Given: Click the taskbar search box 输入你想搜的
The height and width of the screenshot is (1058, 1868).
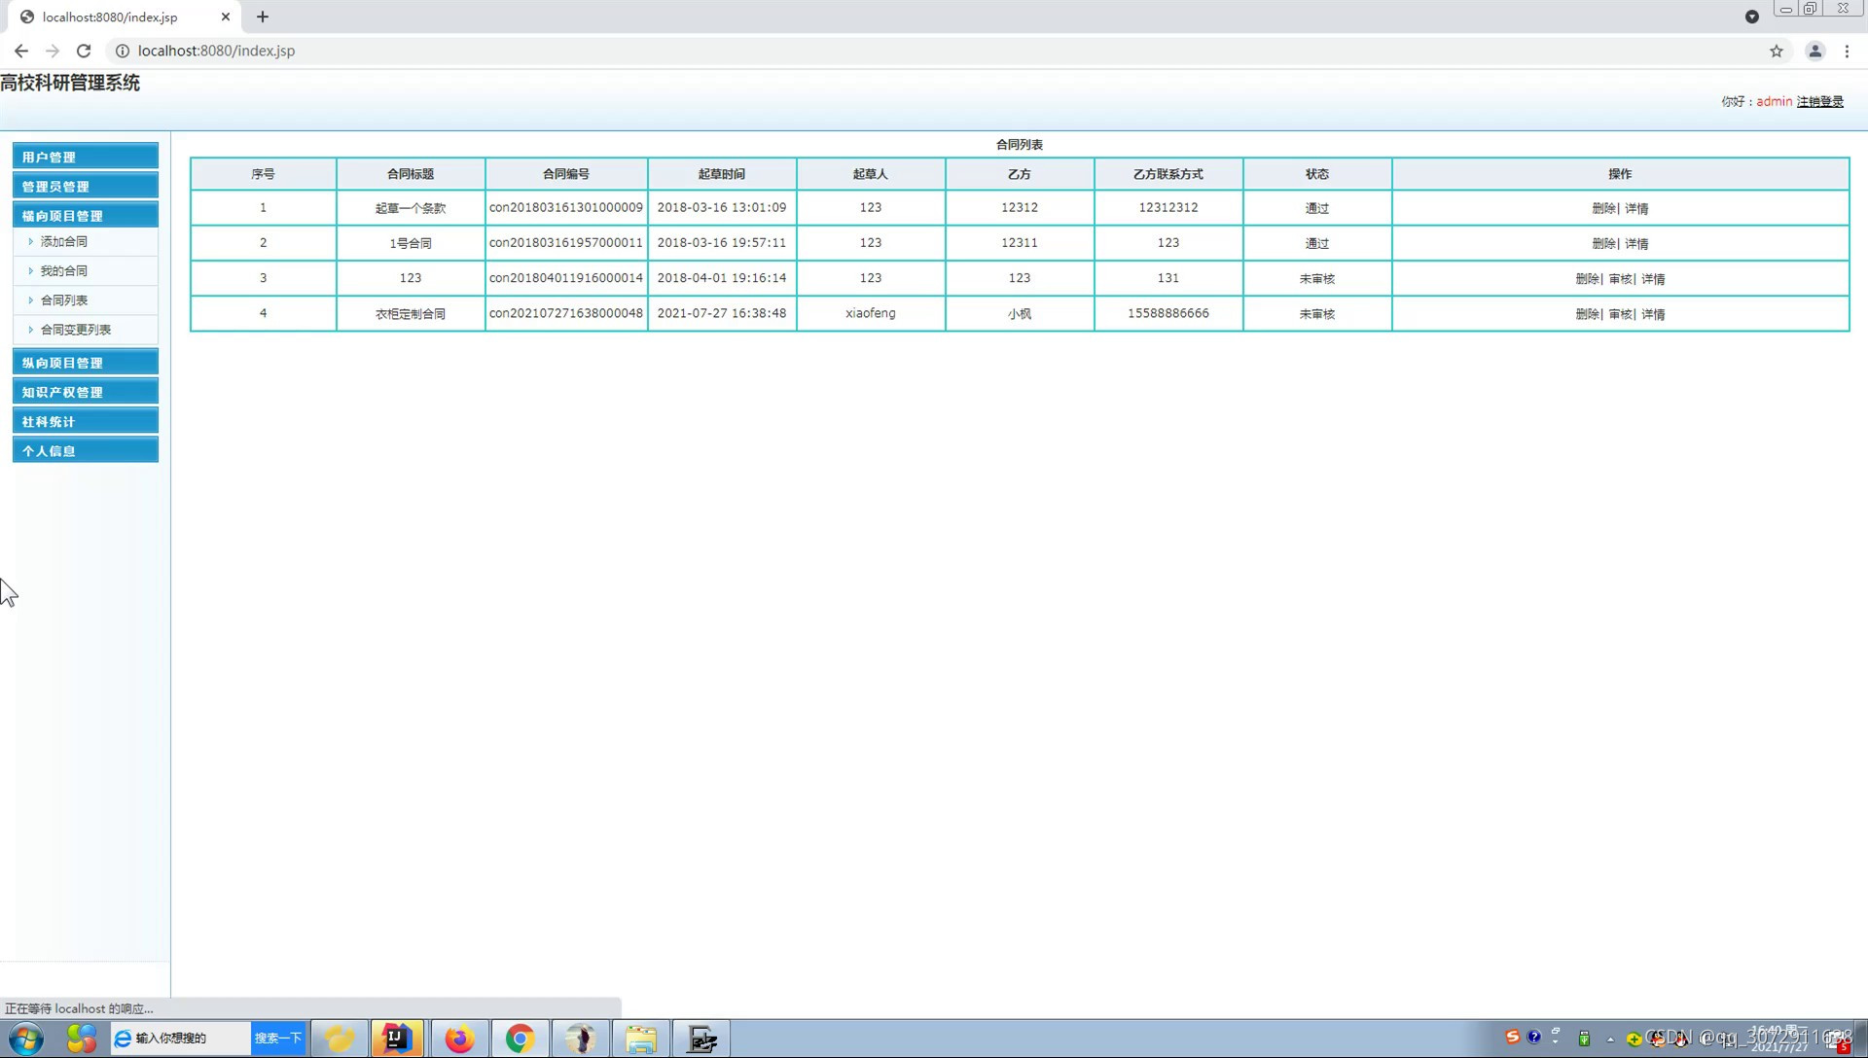Looking at the screenshot, I should [181, 1039].
